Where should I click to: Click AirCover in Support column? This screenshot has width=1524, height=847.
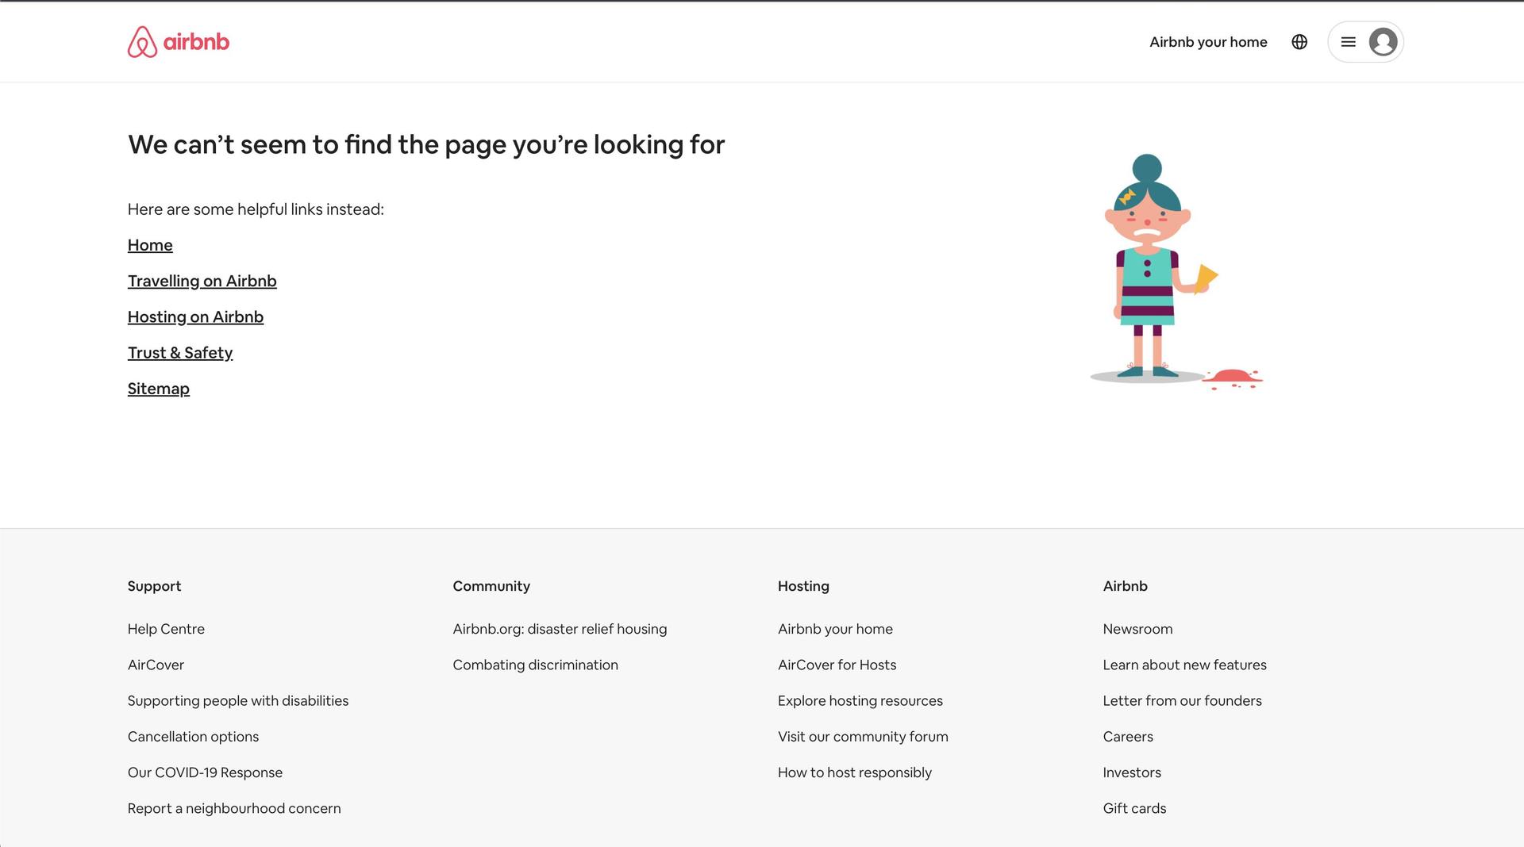pos(156,665)
